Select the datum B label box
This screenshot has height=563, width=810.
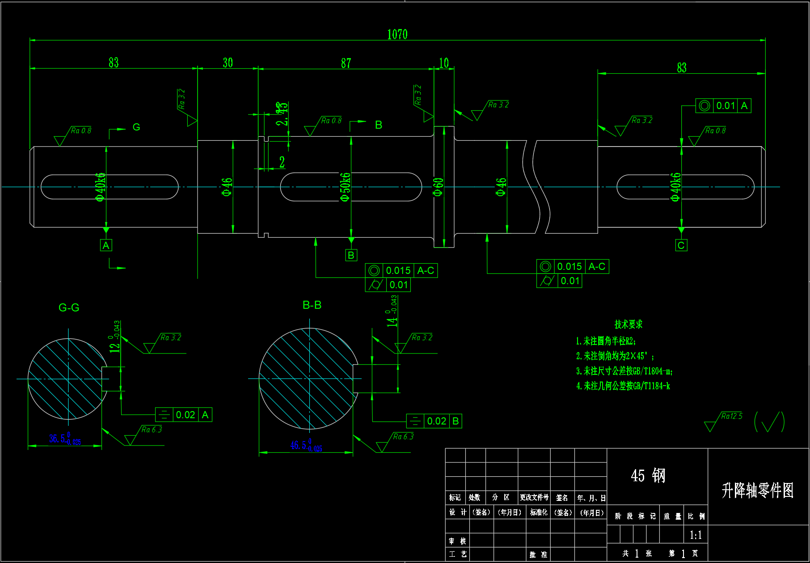pyautogui.click(x=351, y=255)
